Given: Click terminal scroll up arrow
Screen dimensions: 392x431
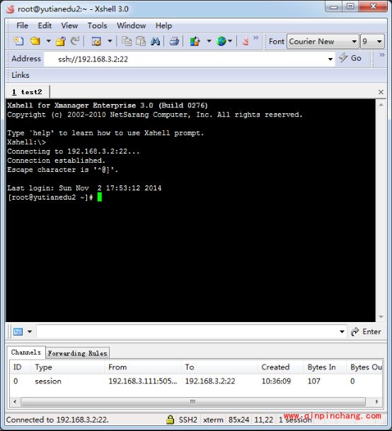Looking at the screenshot, I should pyautogui.click(x=381, y=105).
